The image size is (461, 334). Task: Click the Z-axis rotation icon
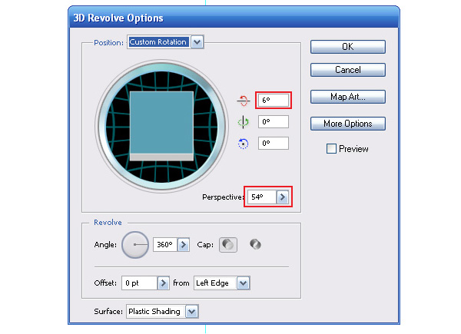click(243, 144)
